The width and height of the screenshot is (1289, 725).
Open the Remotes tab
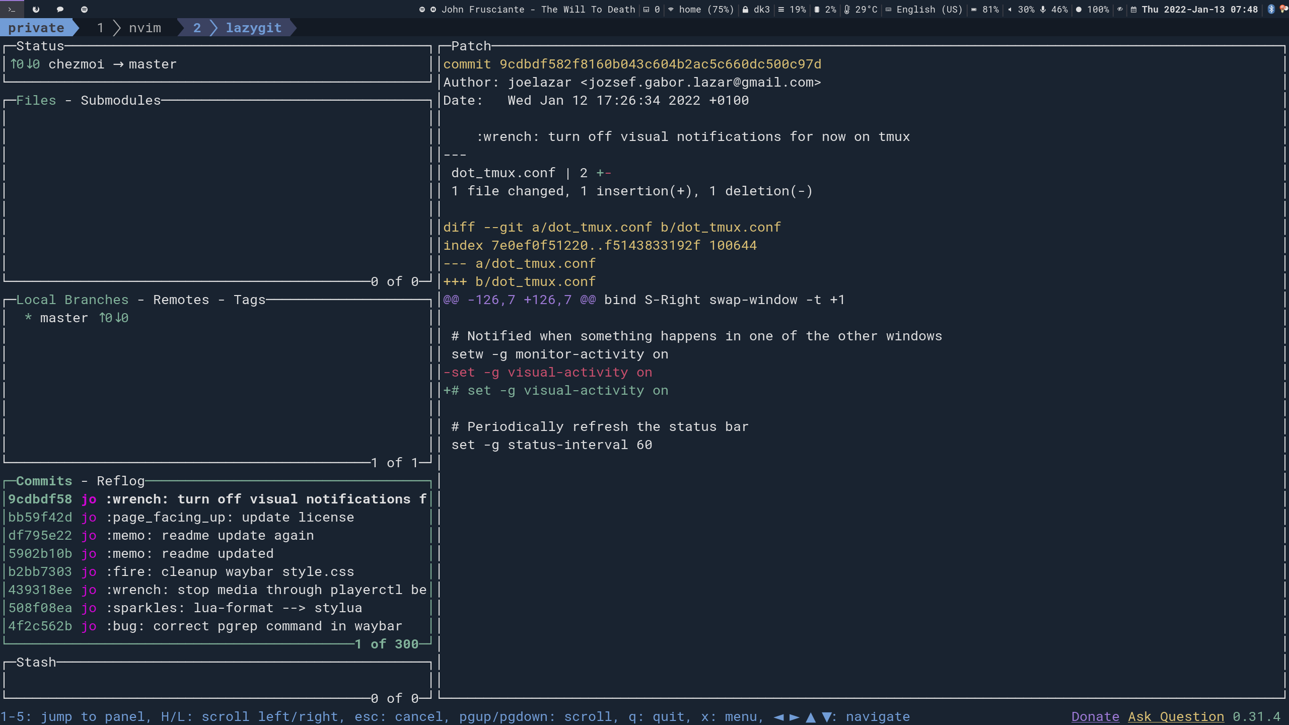(x=181, y=300)
